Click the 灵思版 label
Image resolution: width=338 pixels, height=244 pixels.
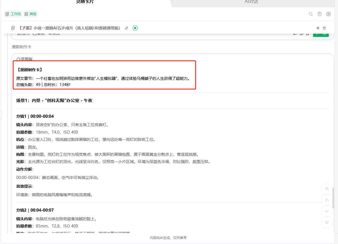click(27, 59)
